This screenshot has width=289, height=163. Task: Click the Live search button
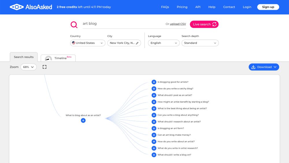[x=204, y=24]
